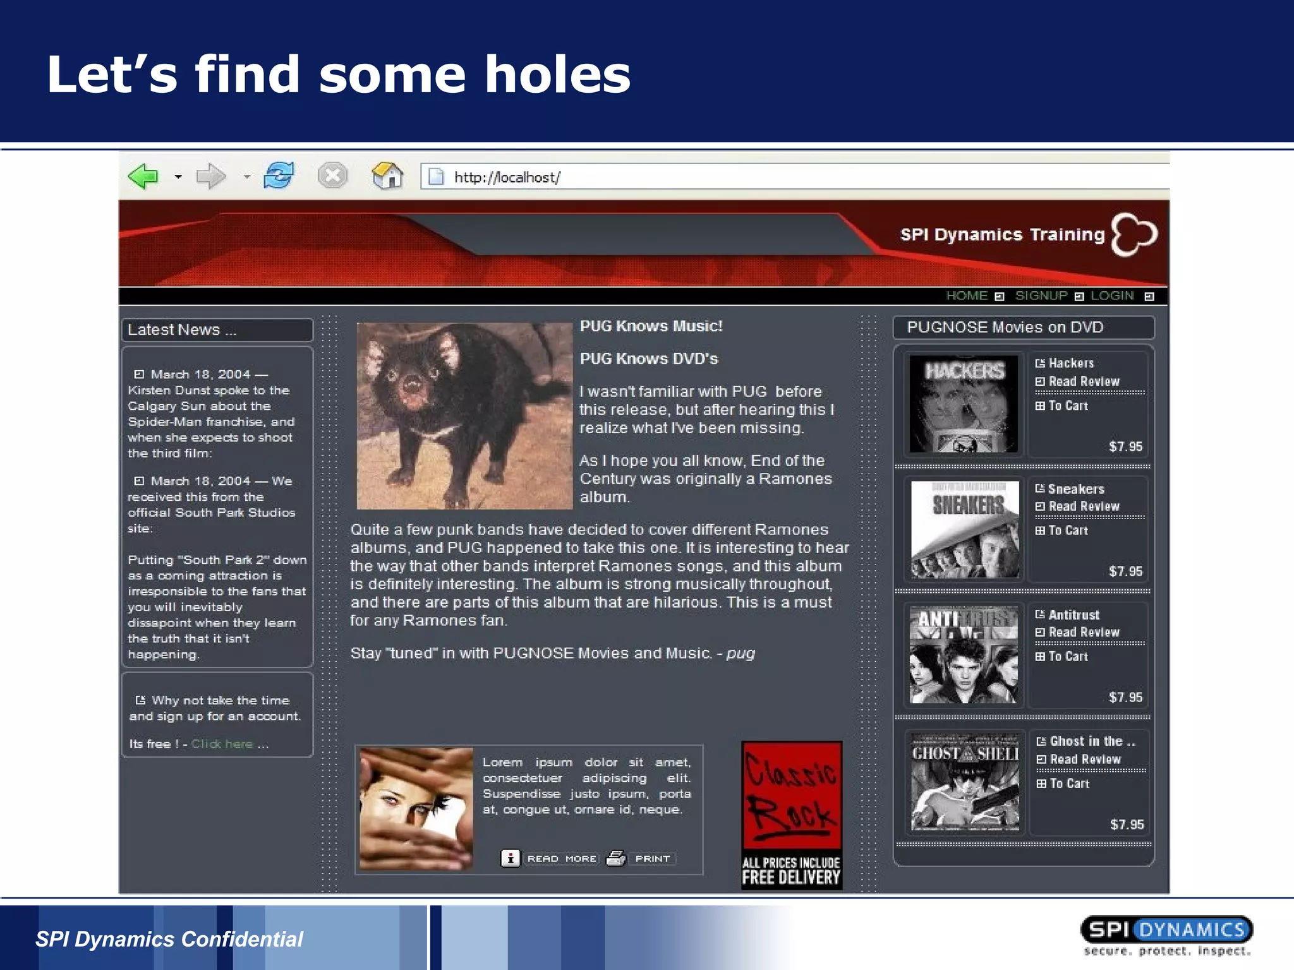Open the HOME navigation link

pos(967,296)
